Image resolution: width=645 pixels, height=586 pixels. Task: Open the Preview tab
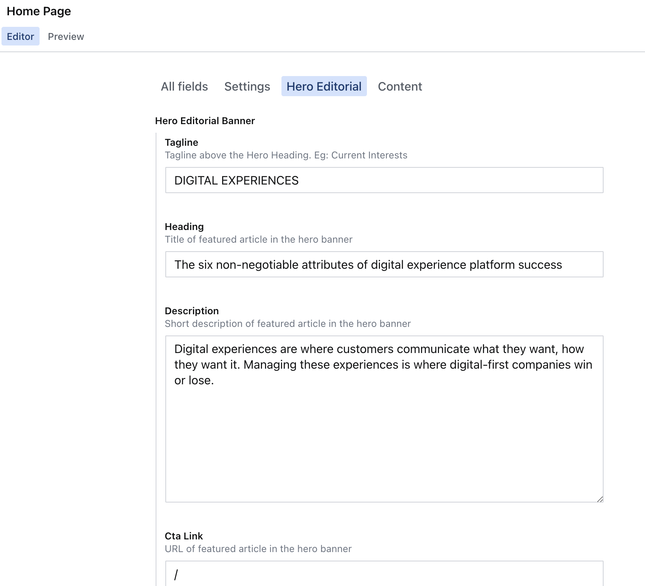(x=66, y=37)
